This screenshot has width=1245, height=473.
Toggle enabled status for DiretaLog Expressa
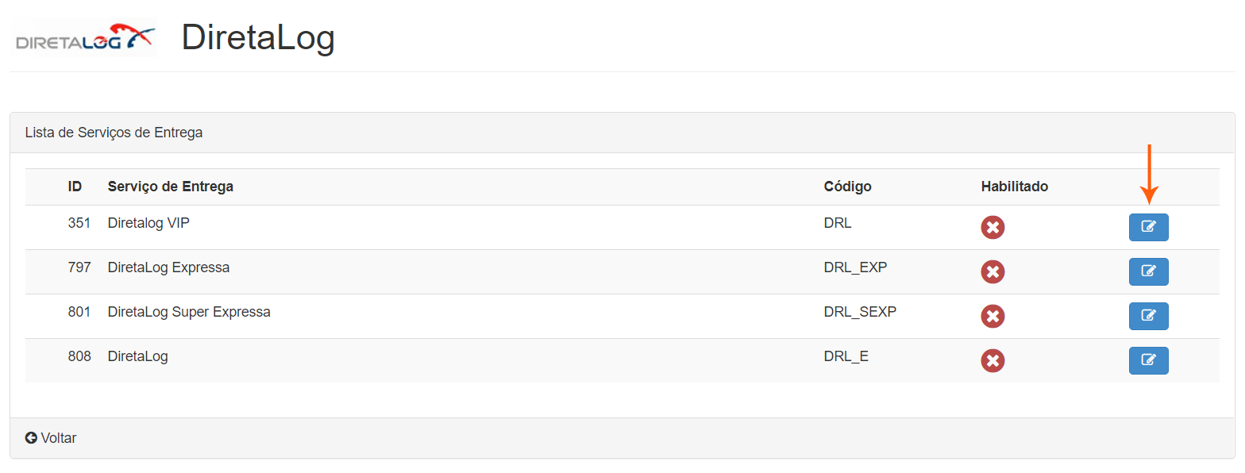coord(993,272)
